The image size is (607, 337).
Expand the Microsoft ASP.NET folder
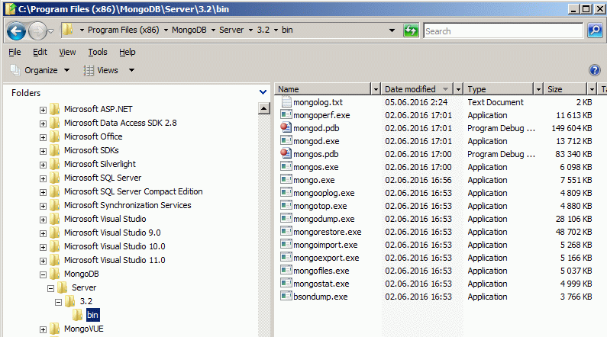(x=43, y=110)
